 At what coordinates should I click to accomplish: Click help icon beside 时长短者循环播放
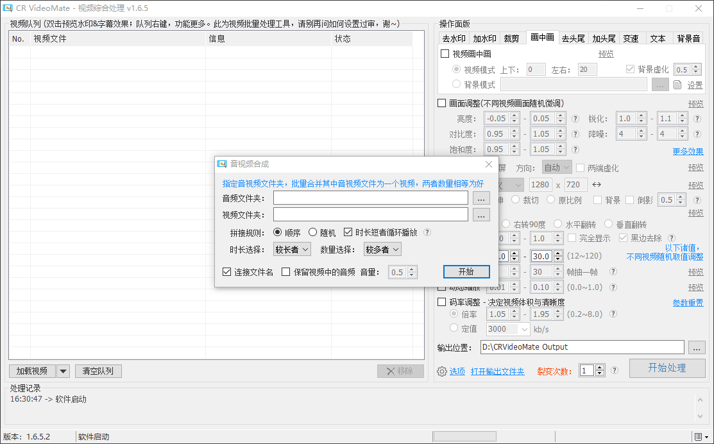(427, 232)
